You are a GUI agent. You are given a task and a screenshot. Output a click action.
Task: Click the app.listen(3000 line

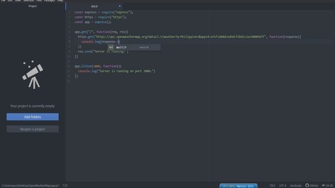(98, 66)
